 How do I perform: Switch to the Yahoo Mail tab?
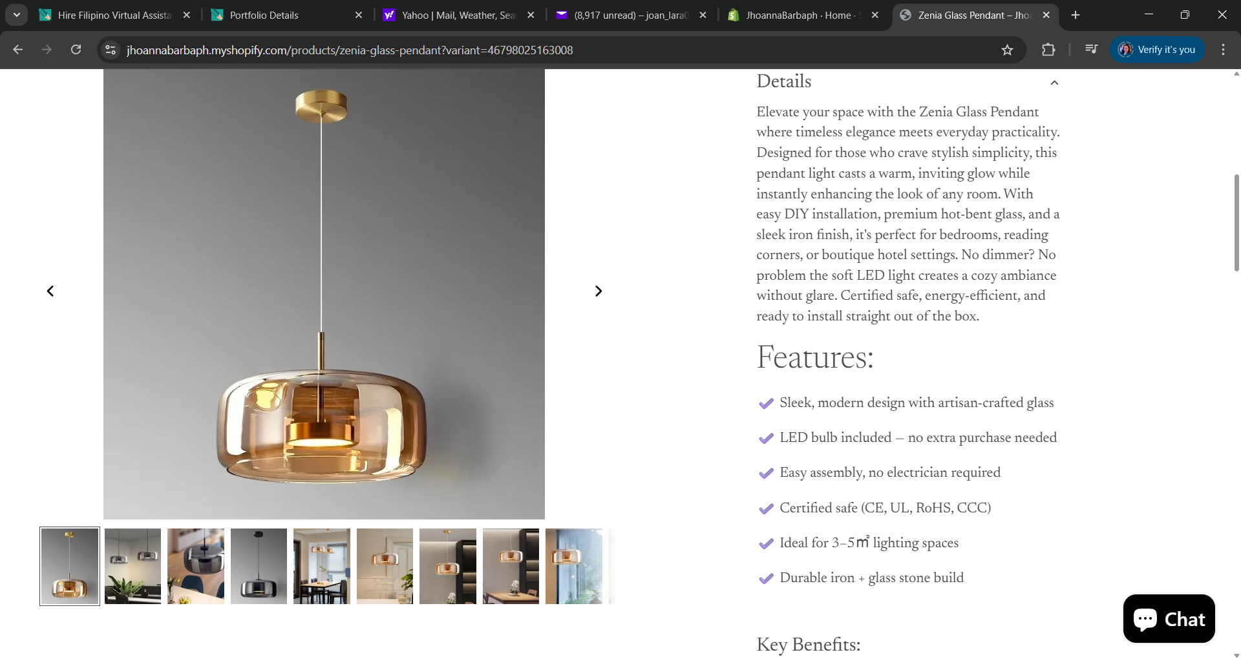click(452, 15)
